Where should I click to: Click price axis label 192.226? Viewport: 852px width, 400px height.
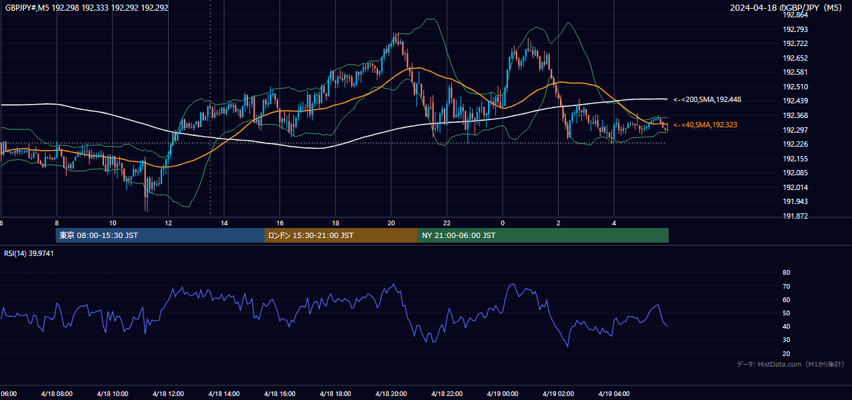pyautogui.click(x=795, y=144)
